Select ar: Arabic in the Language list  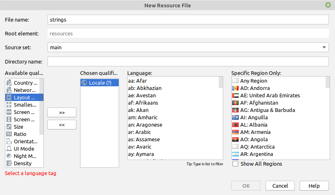coord(139,132)
